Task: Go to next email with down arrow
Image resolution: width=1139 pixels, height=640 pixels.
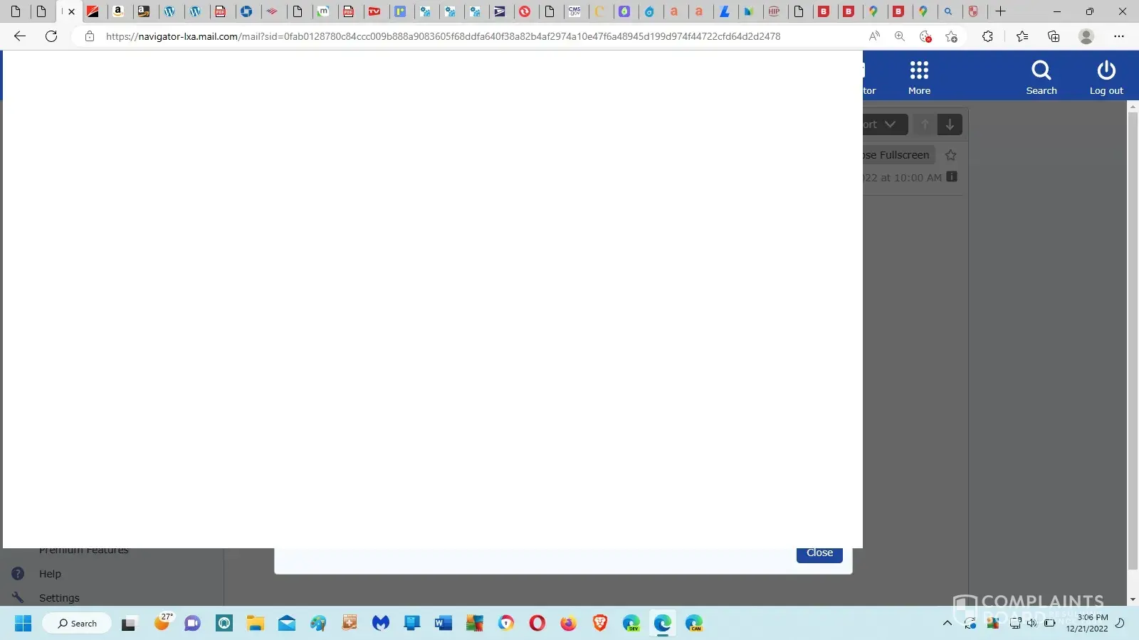Action: click(x=950, y=124)
